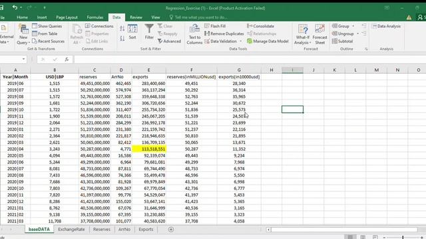426x239 pixels.
Task: Open the New Query tool
Action: [x=23, y=34]
